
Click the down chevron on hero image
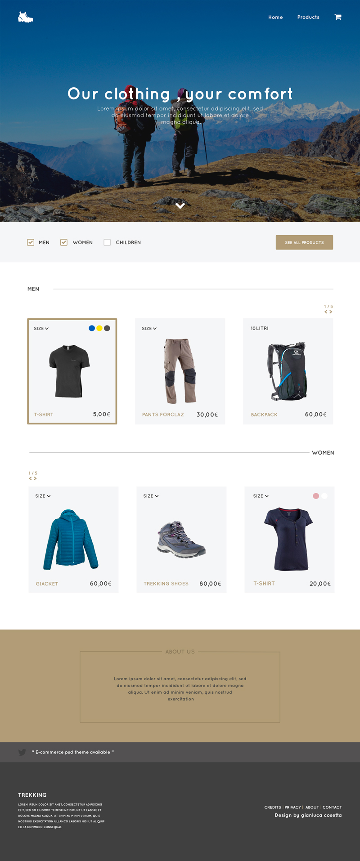click(180, 205)
